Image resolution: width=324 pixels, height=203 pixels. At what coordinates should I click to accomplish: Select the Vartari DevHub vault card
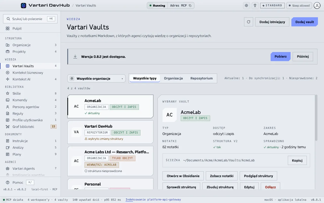click(x=110, y=132)
